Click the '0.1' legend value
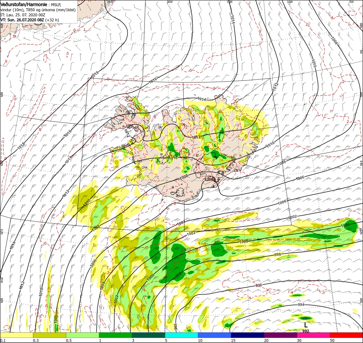 point(3,340)
